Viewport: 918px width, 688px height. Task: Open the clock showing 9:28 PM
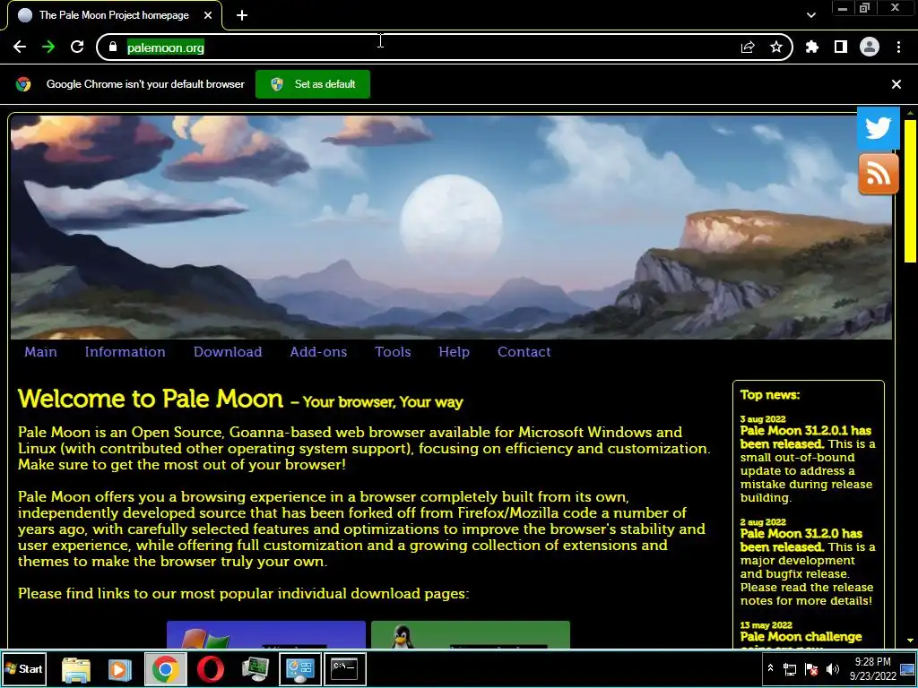pyautogui.click(x=872, y=668)
